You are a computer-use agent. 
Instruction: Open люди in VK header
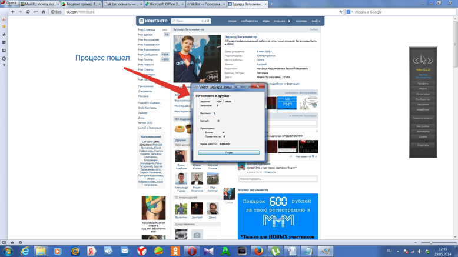232,21
